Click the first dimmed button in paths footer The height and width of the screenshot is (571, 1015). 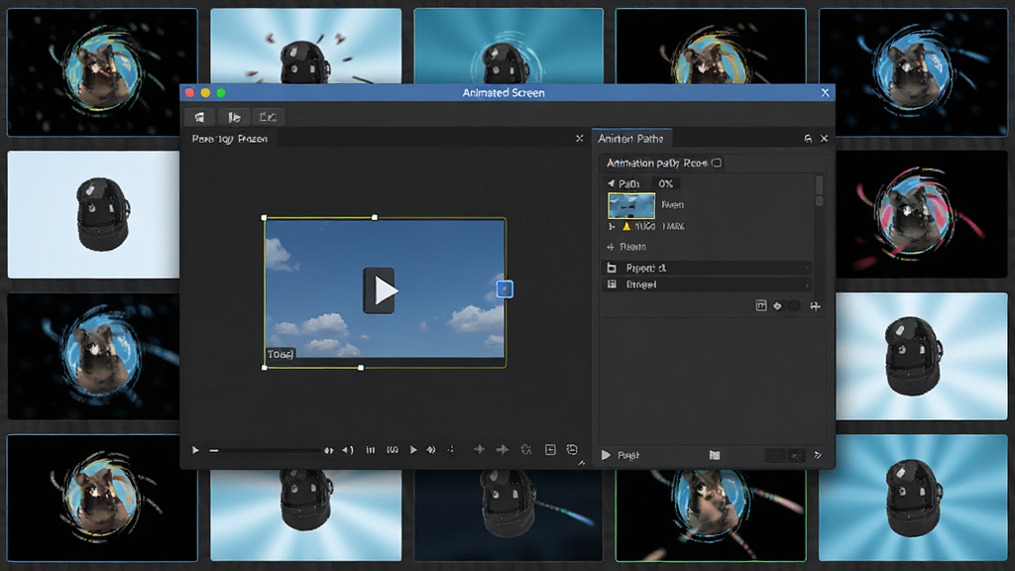pyautogui.click(x=774, y=456)
